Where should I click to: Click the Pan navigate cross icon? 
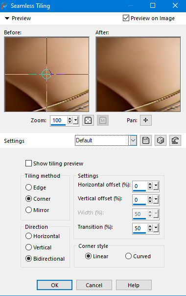pos(146,120)
